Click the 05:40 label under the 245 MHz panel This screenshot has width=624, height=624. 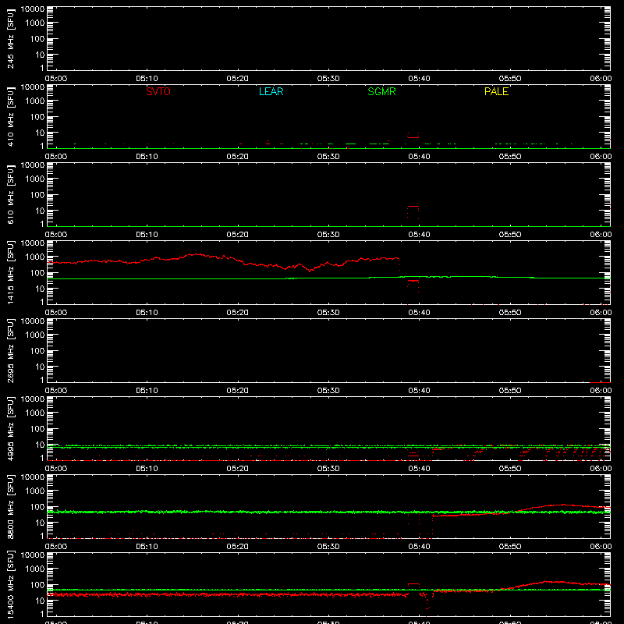(419, 79)
